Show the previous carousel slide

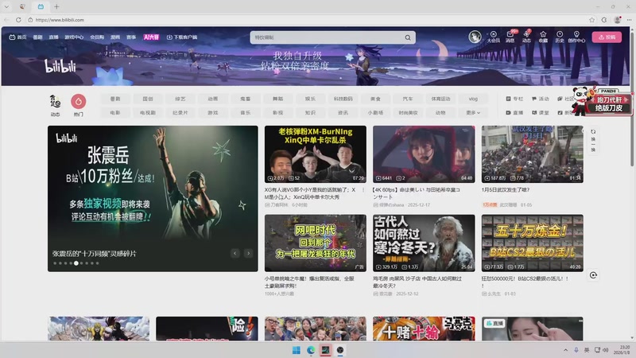pyautogui.click(x=235, y=253)
